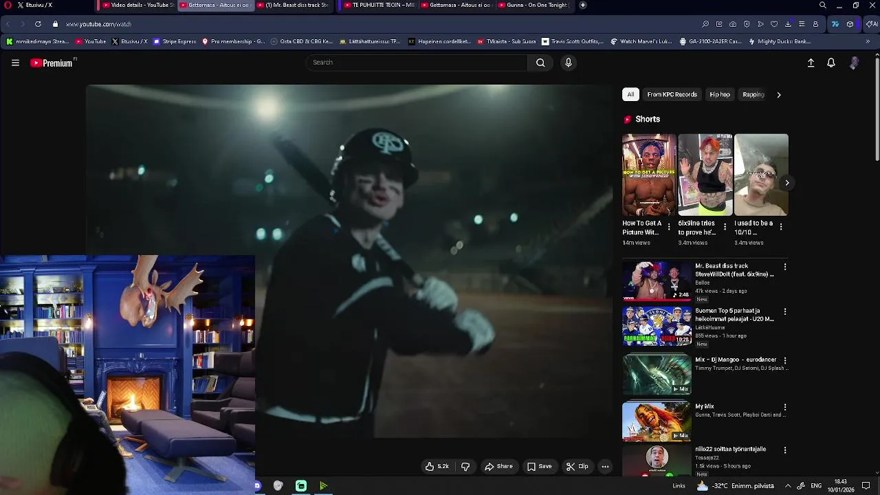Viewport: 880px width, 495px height.
Task: Open Mix – Dj Mangoo eurodancer
Action: (736, 360)
